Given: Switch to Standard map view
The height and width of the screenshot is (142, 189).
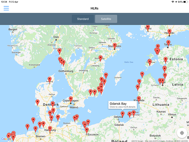Looking at the screenshot, I should (83, 19).
